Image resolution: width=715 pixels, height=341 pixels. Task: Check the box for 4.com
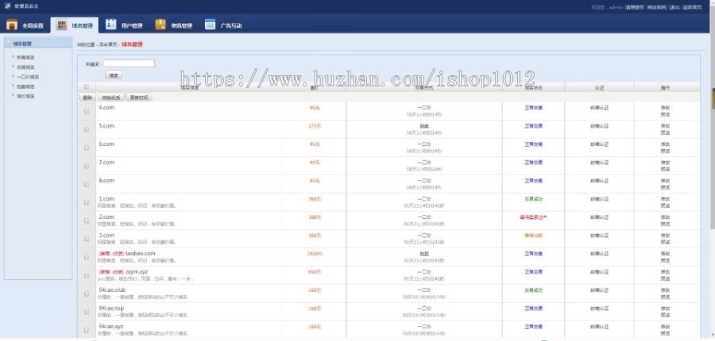point(87,111)
